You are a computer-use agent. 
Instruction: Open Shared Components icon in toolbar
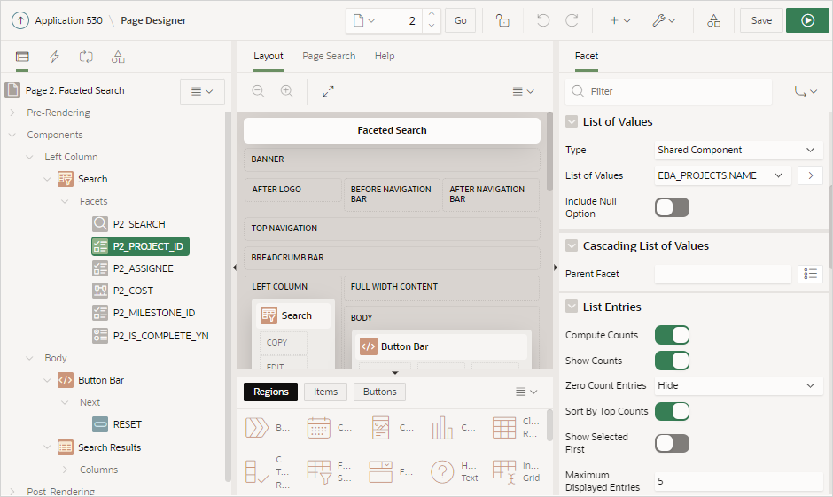coord(713,20)
